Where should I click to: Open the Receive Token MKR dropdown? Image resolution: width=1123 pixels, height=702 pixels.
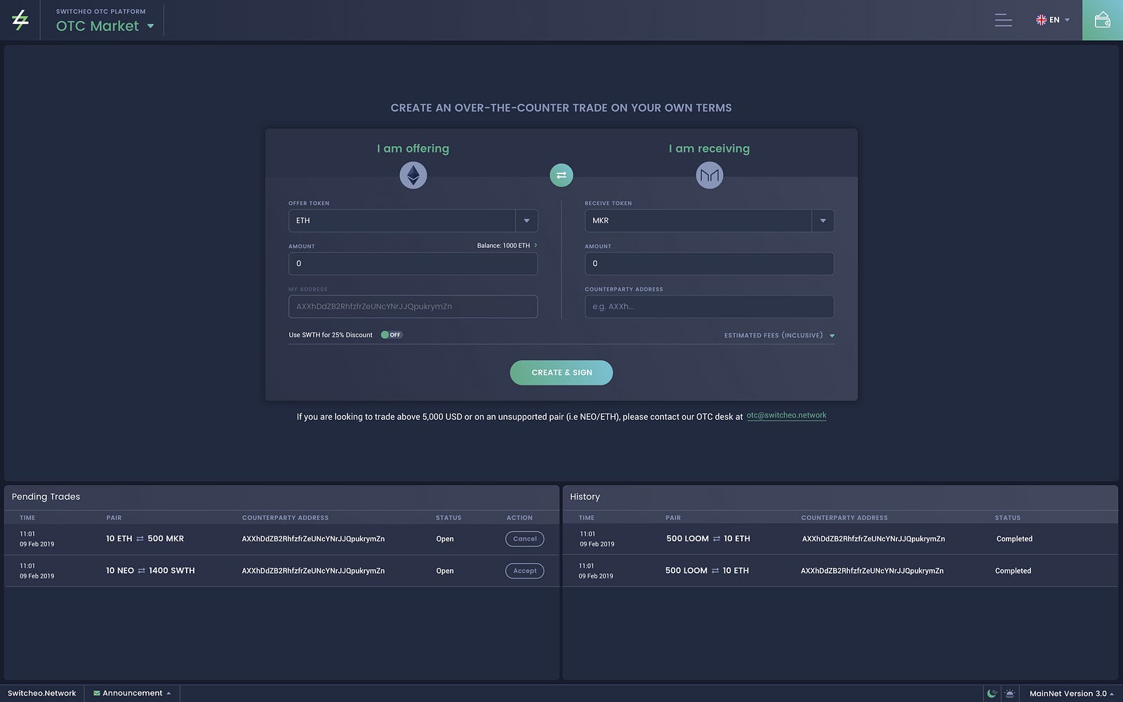click(x=823, y=221)
